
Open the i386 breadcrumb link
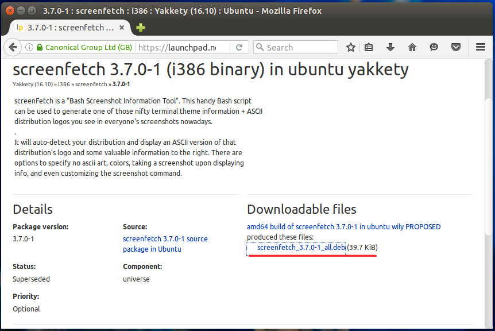[64, 84]
